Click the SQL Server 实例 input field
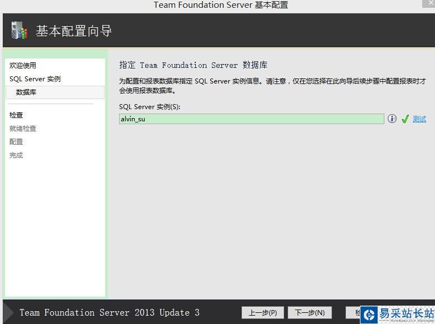The width and height of the screenshot is (435, 324). point(251,119)
